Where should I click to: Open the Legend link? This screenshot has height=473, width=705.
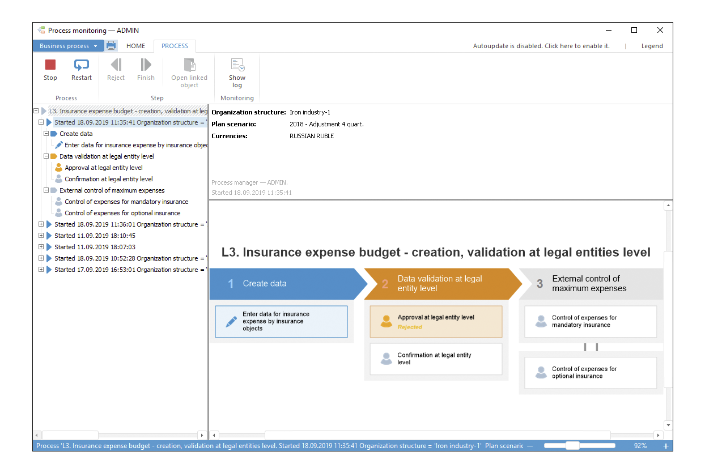coord(652,46)
